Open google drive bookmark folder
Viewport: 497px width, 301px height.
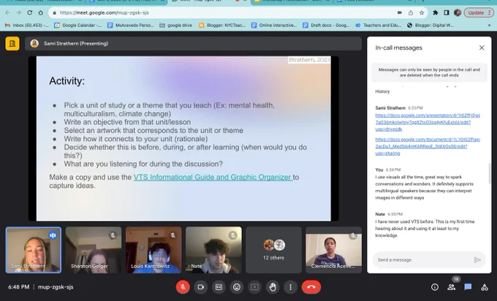pyautogui.click(x=176, y=26)
